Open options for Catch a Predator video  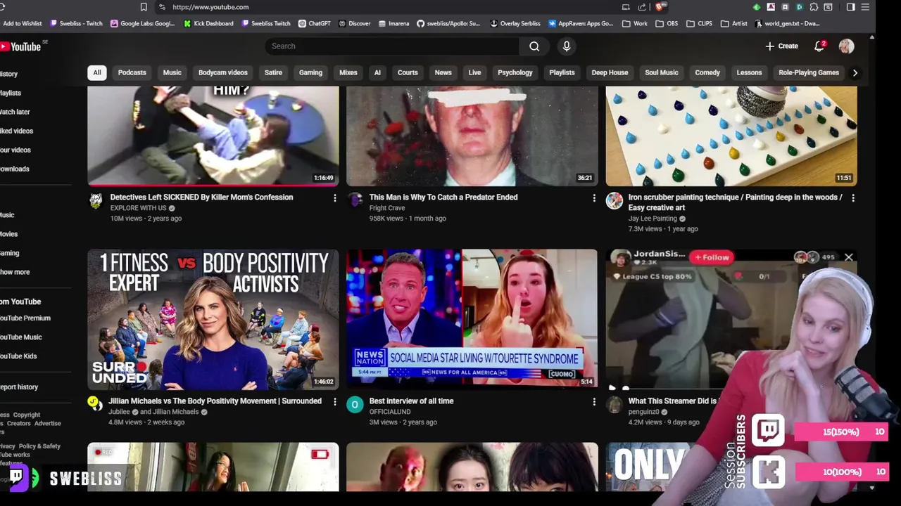[594, 198]
